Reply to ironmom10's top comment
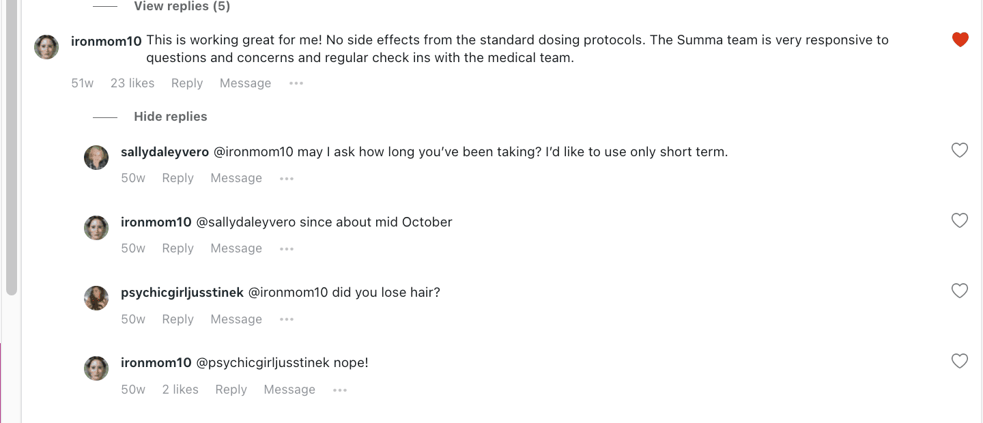Screen dimensions: 983x423 pyautogui.click(x=186, y=83)
